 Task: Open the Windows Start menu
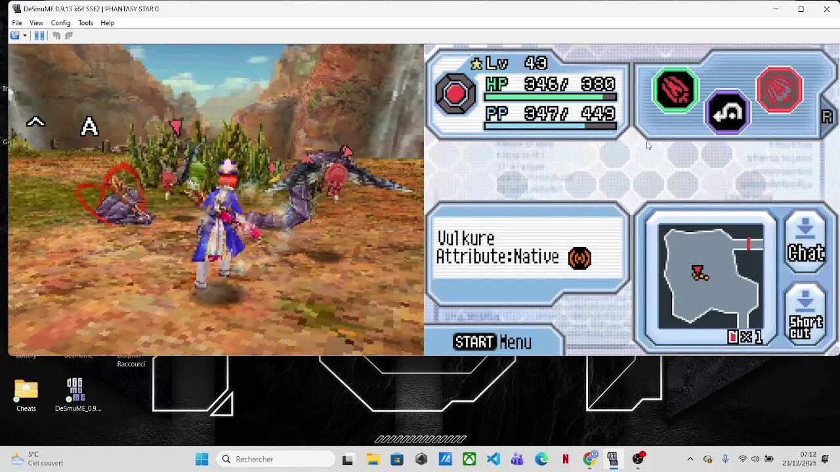(x=201, y=460)
